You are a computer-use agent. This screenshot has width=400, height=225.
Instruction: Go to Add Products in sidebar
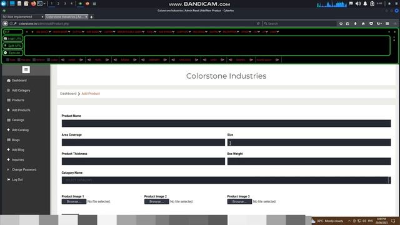[19, 110]
